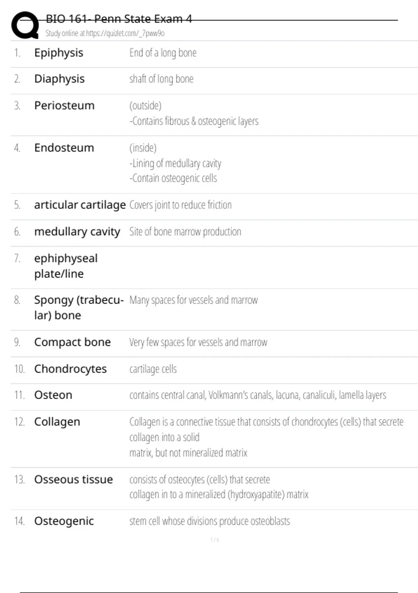Select the Osseous tissue term
This screenshot has height=593, width=418.
click(73, 479)
